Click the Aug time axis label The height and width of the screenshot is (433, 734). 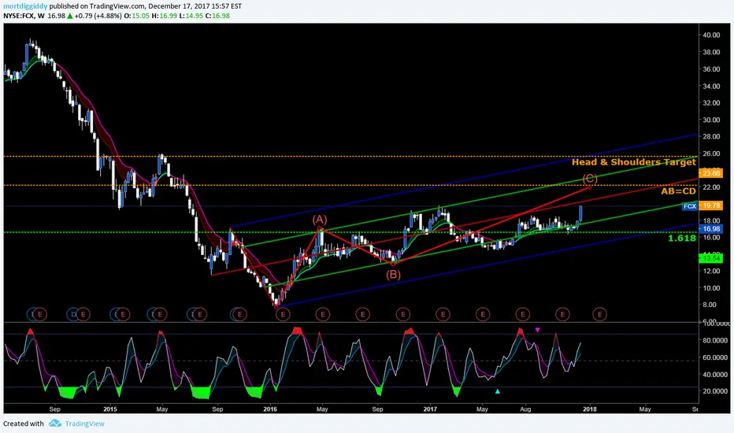click(525, 409)
